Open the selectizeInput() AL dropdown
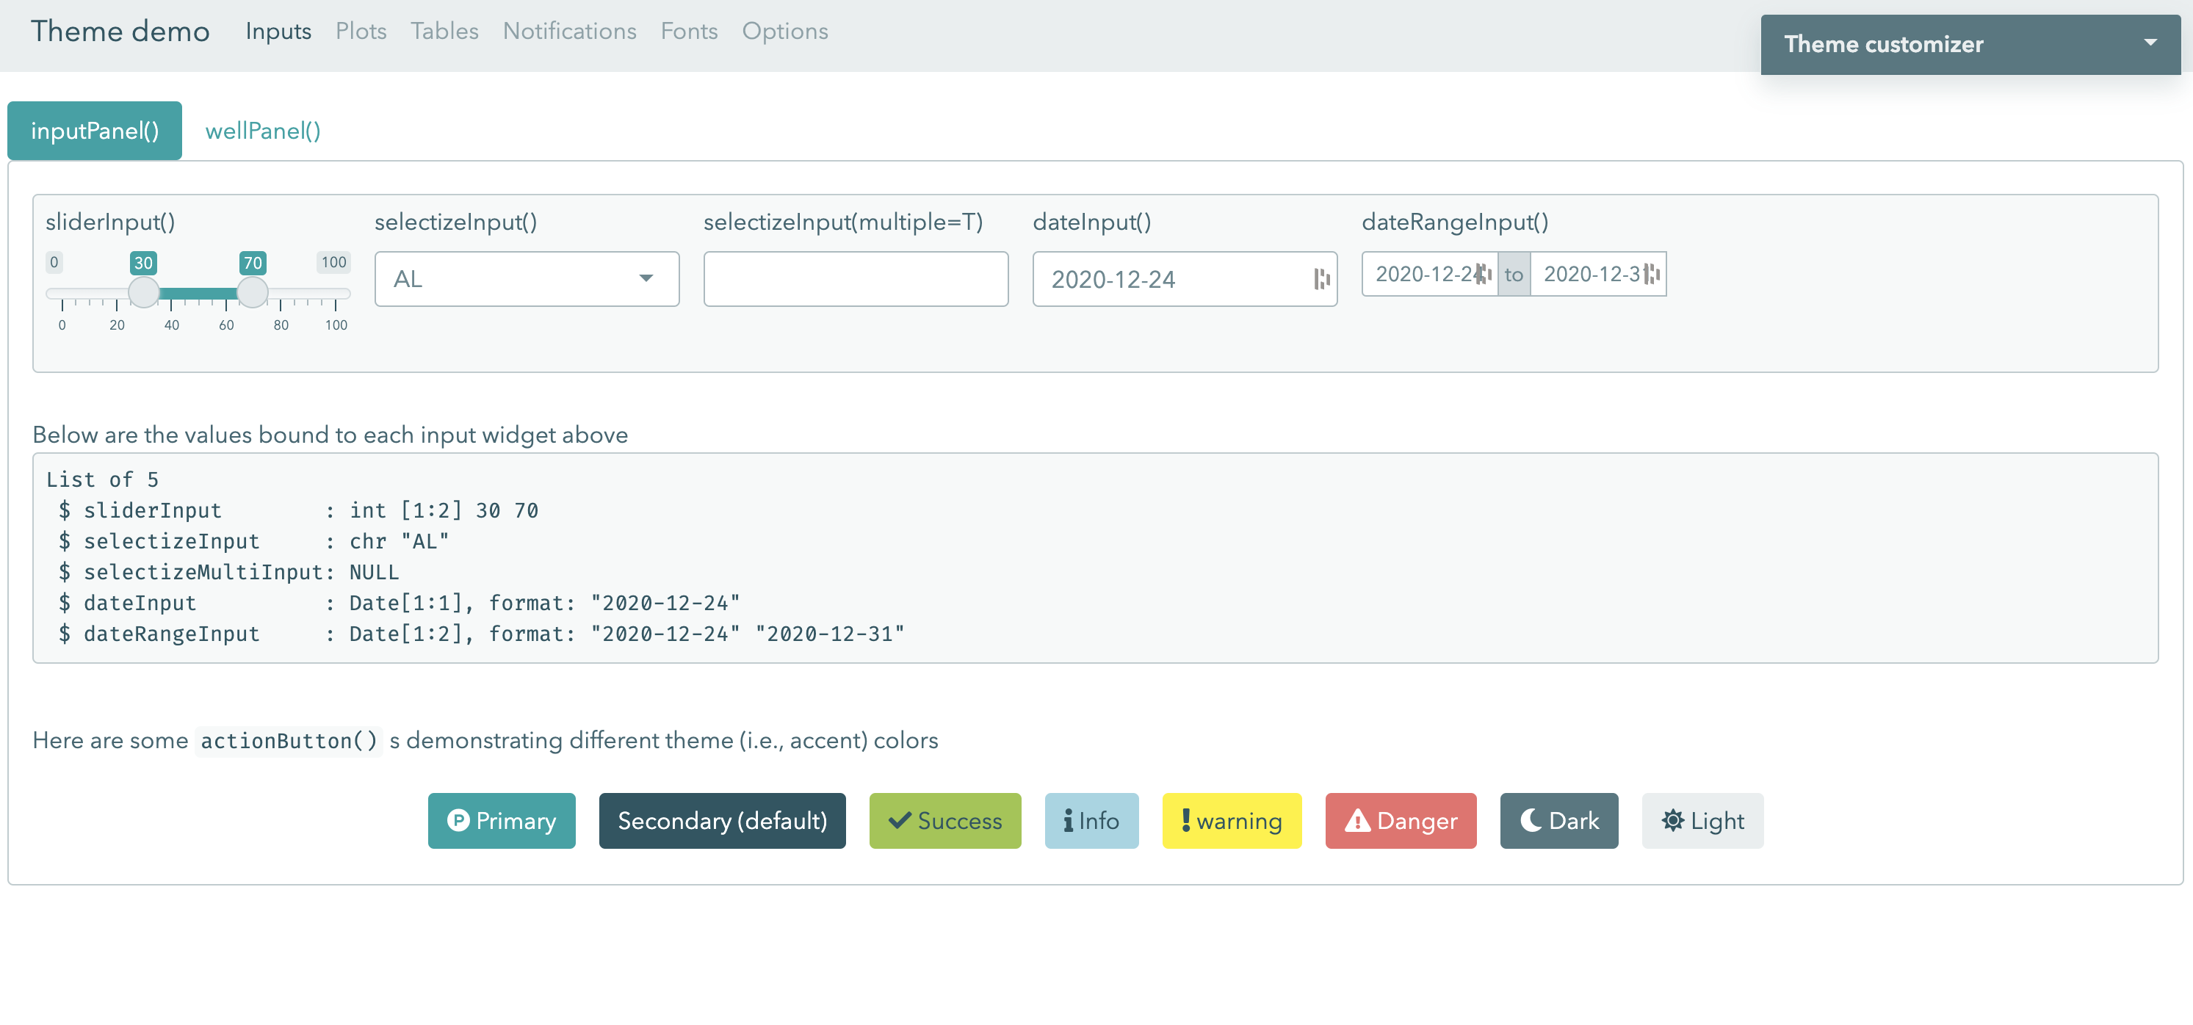The image size is (2193, 1025). click(526, 278)
